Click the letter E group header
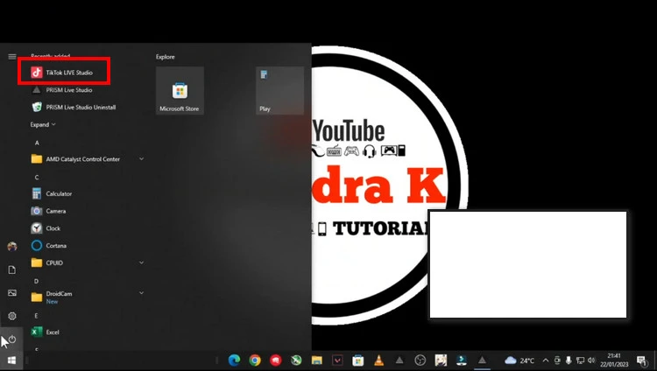Image resolution: width=657 pixels, height=371 pixels. 37,316
